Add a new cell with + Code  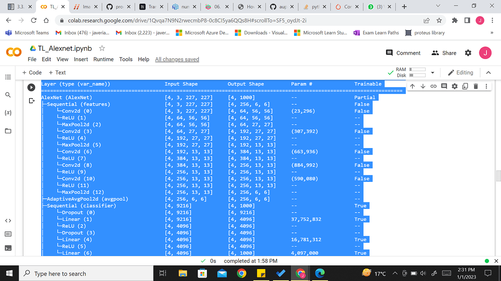tap(32, 72)
